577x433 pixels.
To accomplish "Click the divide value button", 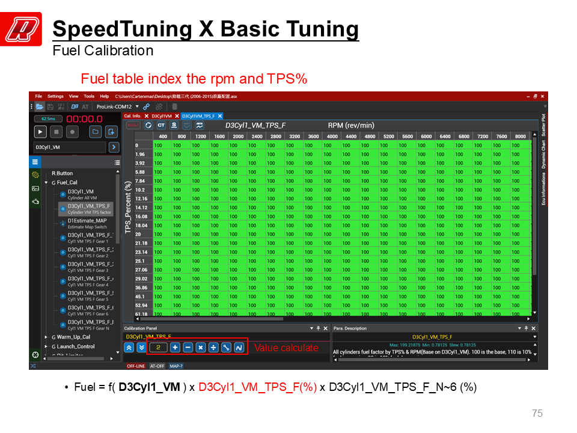I will point(213,348).
